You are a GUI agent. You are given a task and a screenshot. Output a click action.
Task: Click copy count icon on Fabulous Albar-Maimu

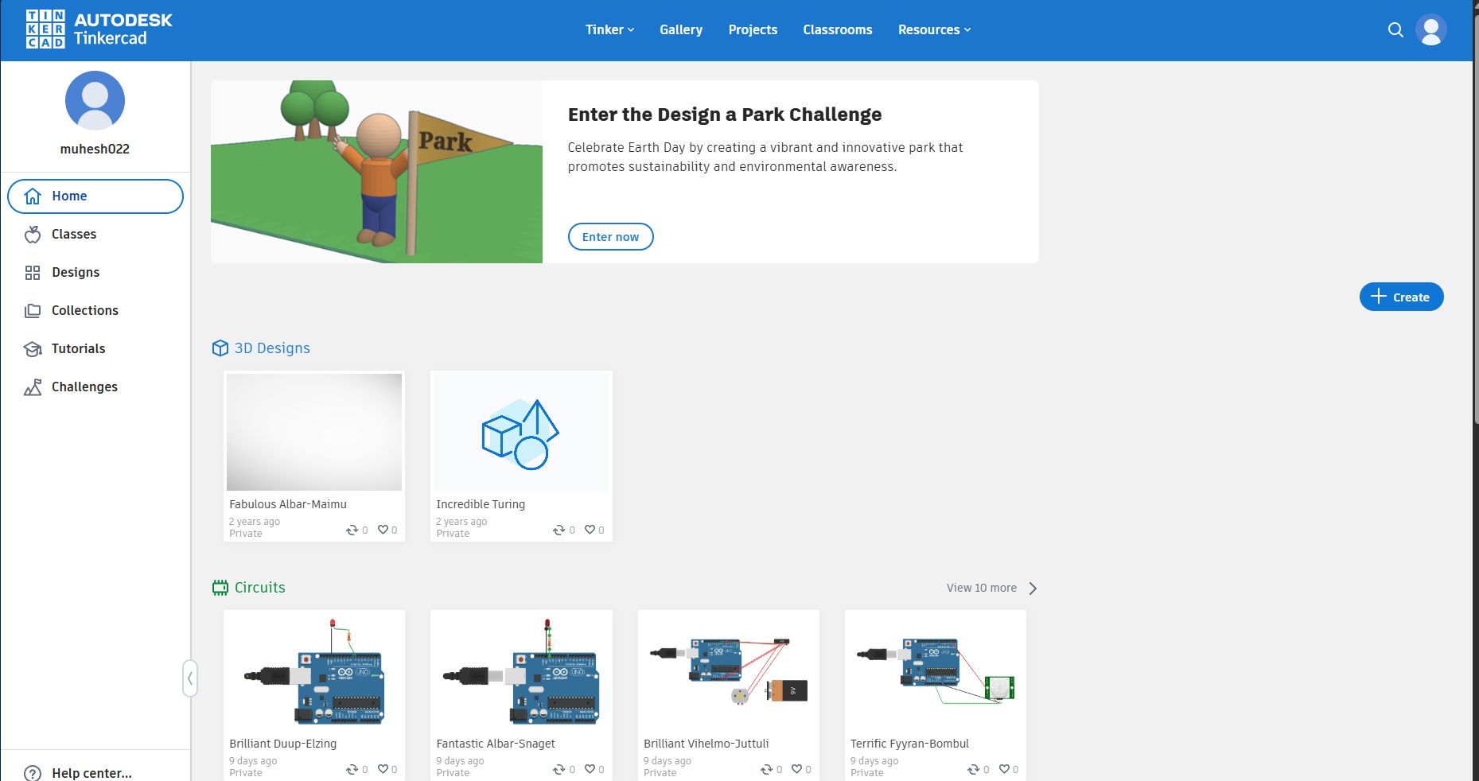point(352,530)
